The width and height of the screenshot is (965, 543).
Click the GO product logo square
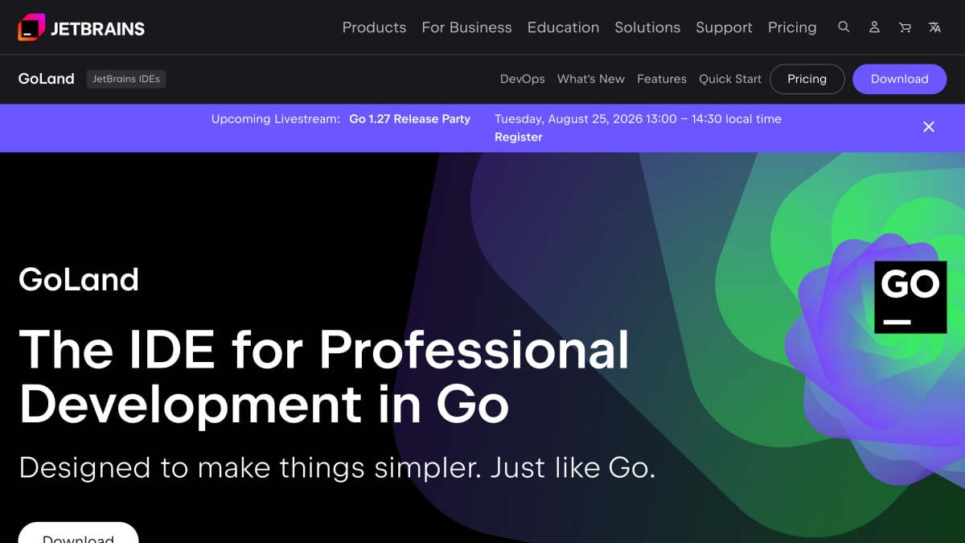[x=910, y=297]
